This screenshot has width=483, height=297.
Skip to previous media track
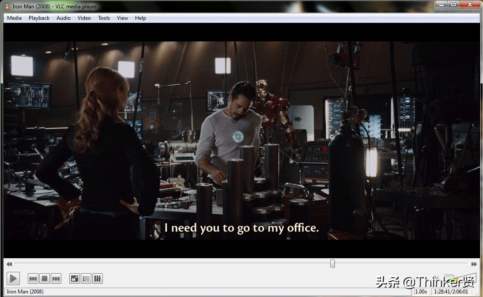[x=33, y=278]
